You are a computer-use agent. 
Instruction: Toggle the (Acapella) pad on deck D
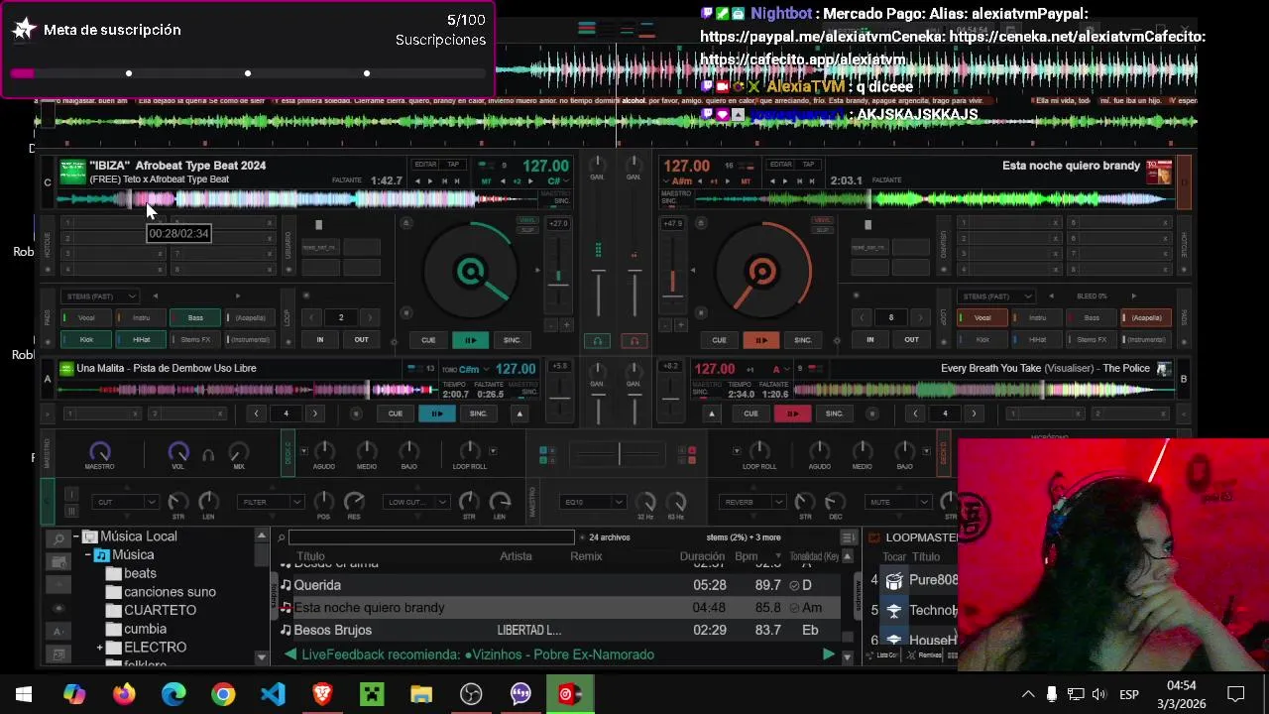click(x=1146, y=318)
